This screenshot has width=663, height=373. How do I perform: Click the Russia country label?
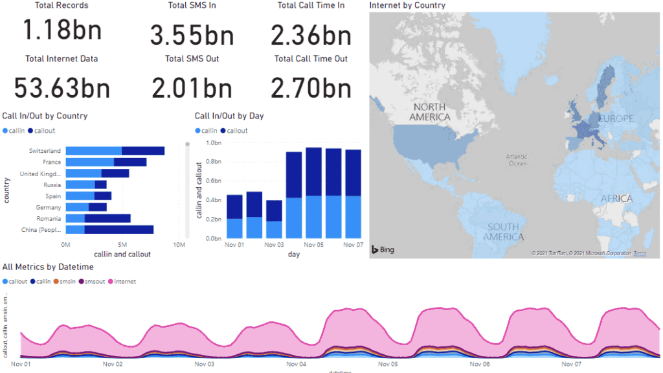52,185
